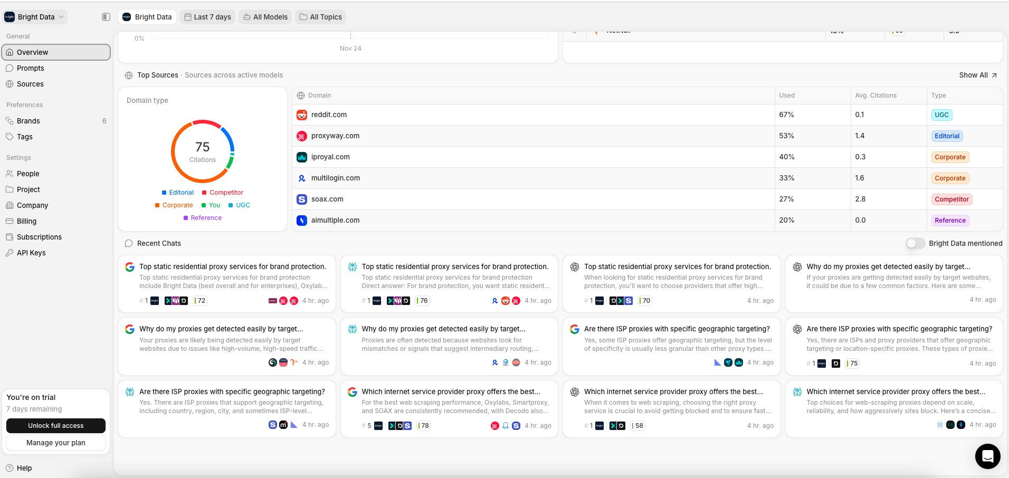The height and width of the screenshot is (478, 1009).
Task: Click the soax.com domain icon
Action: pyautogui.click(x=302, y=199)
